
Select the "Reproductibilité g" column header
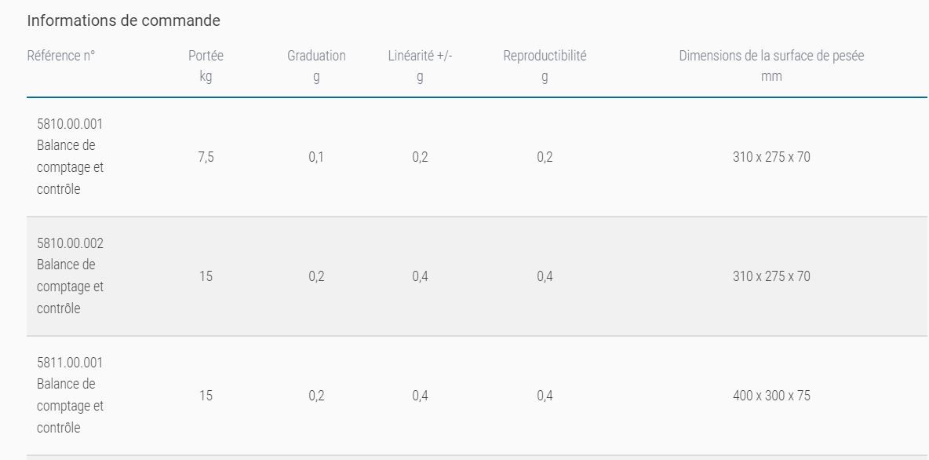[x=545, y=66]
